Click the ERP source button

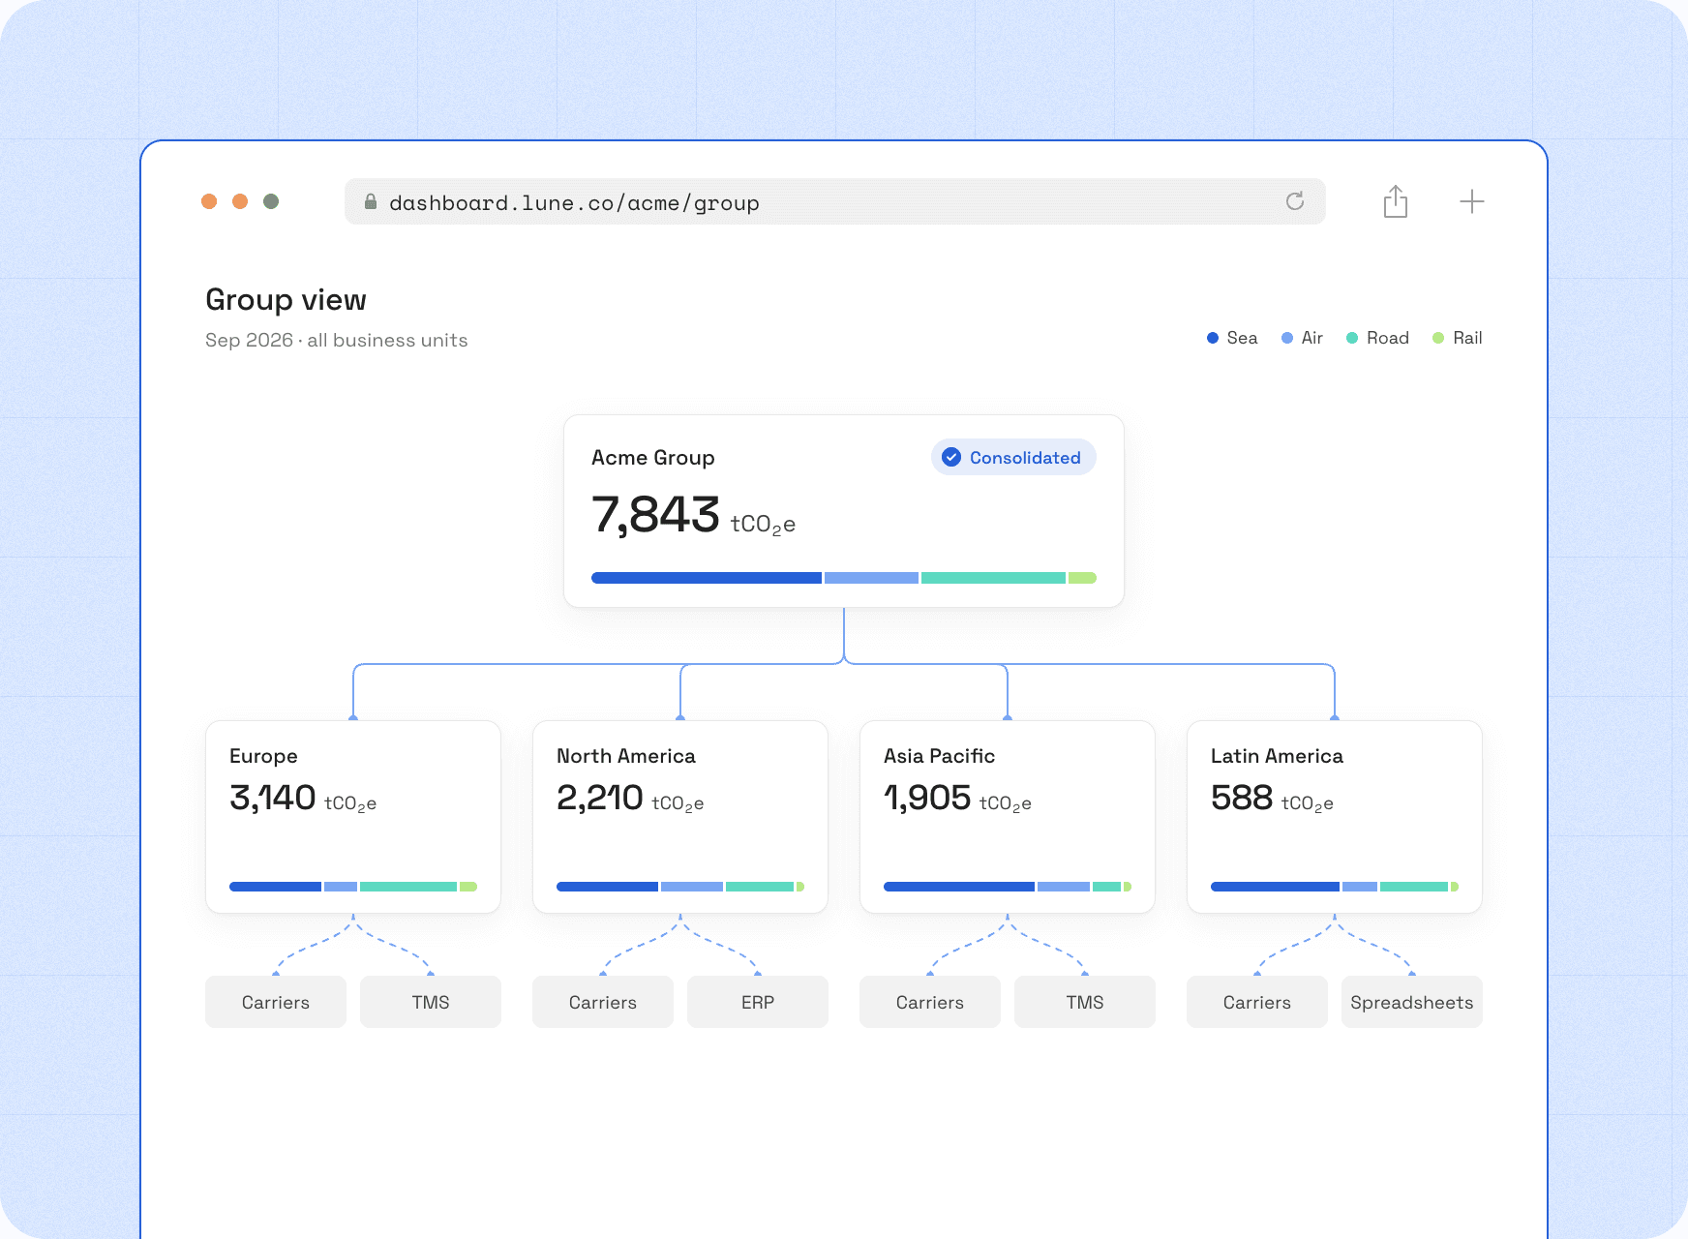click(758, 1002)
